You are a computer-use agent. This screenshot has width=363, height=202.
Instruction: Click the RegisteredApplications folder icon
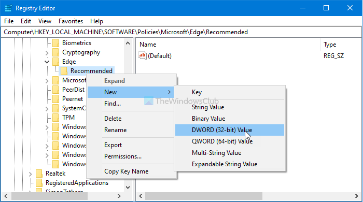pyautogui.click(x=39, y=183)
